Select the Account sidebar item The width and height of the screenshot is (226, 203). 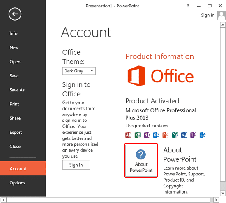click(x=23, y=168)
